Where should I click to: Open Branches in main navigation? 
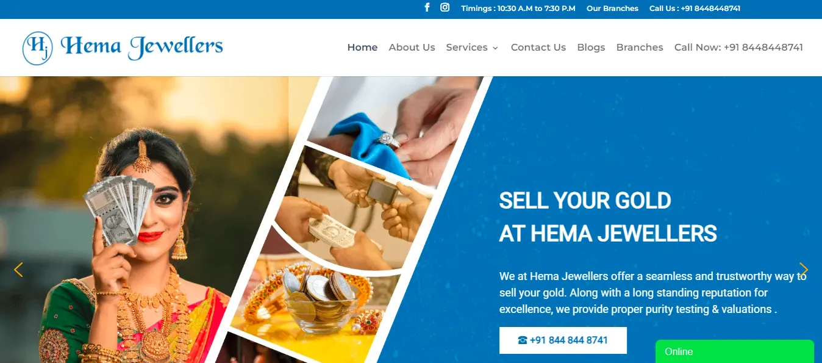pyautogui.click(x=640, y=48)
